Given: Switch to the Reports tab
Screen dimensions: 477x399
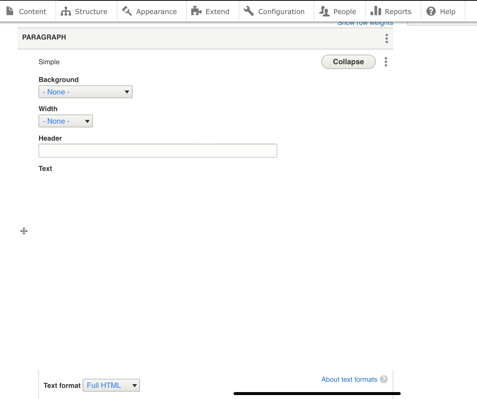Looking at the screenshot, I should (393, 11).
